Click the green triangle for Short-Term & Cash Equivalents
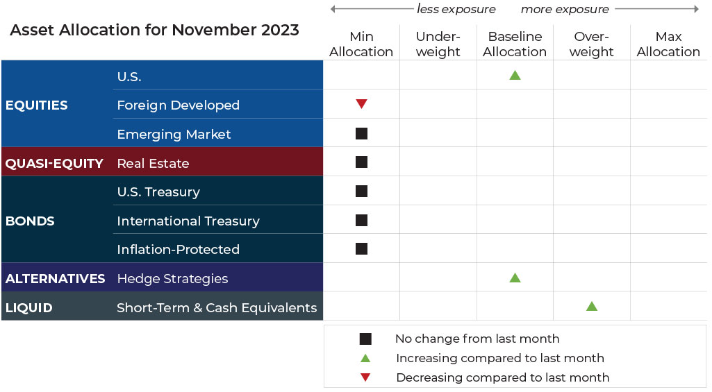Screen dimensions: 712x392 tap(592, 306)
